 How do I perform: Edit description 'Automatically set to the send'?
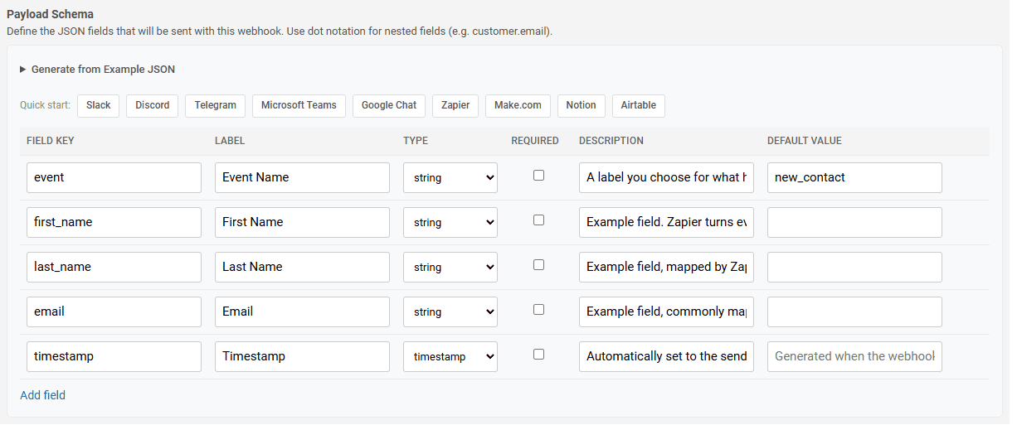pyautogui.click(x=666, y=356)
